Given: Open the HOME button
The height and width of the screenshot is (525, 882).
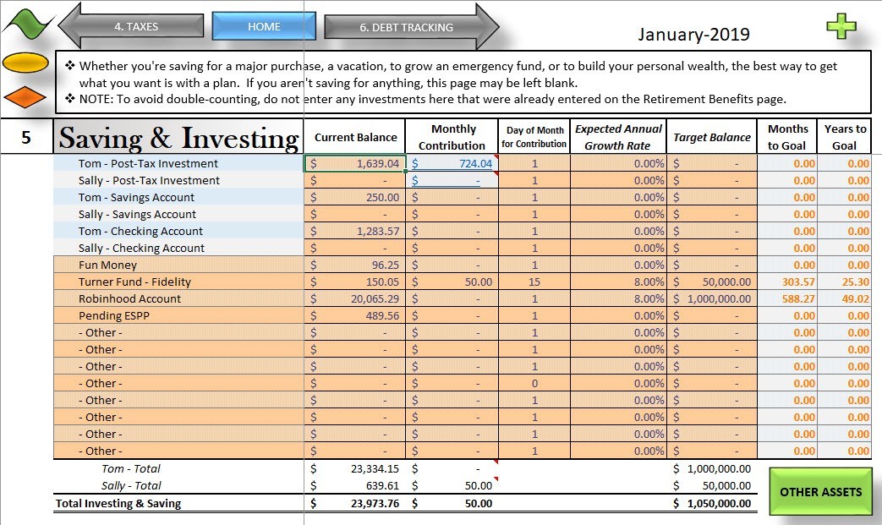Looking at the screenshot, I should 264,26.
